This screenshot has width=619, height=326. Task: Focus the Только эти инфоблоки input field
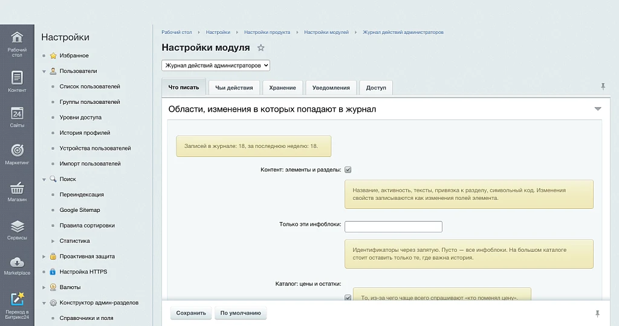coord(393,226)
